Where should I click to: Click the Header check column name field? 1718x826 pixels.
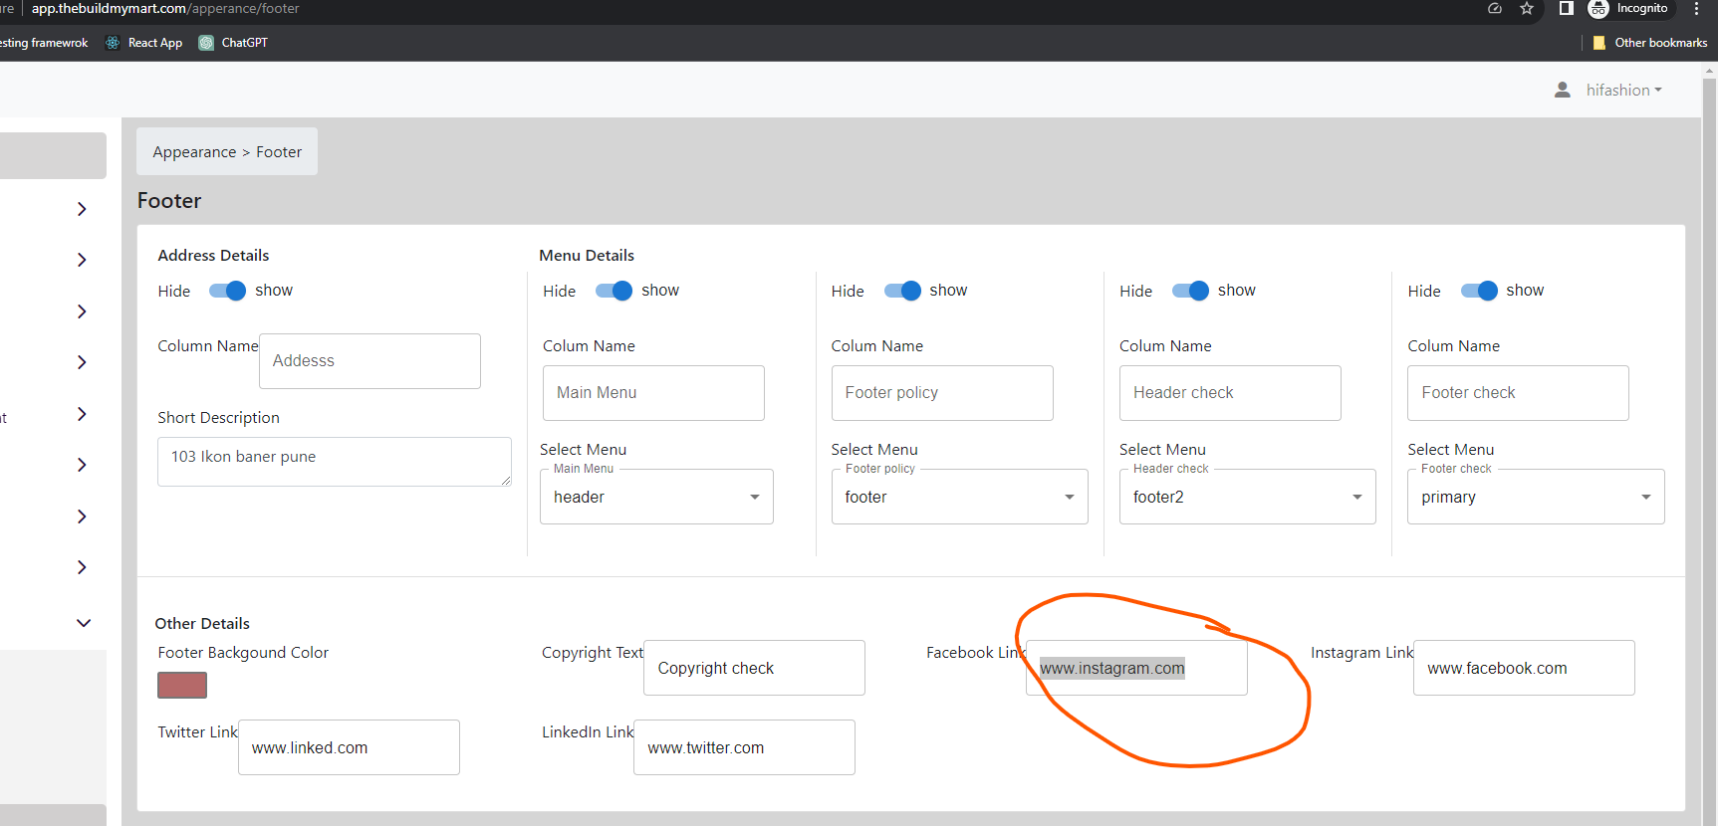pyautogui.click(x=1230, y=393)
